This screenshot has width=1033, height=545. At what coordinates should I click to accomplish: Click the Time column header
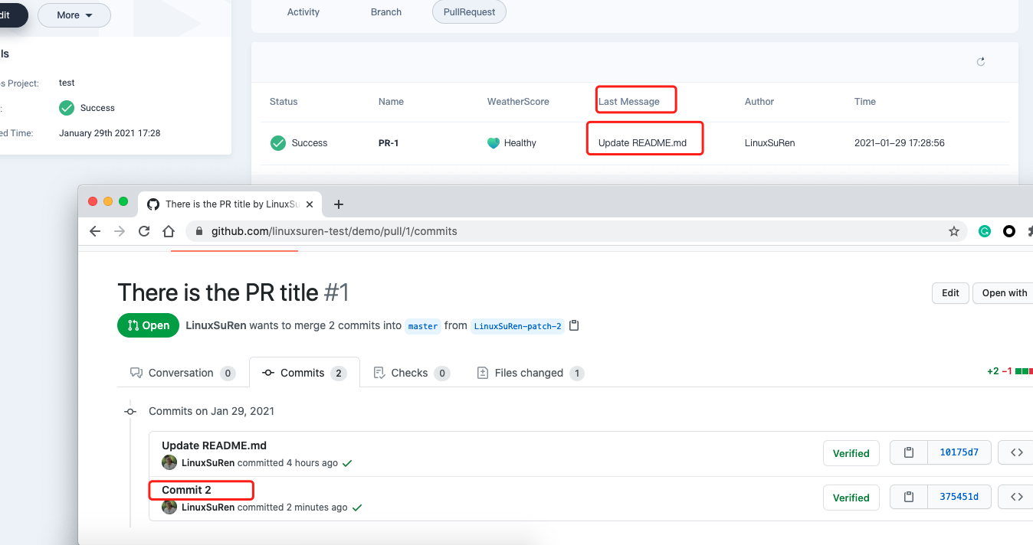pos(865,102)
